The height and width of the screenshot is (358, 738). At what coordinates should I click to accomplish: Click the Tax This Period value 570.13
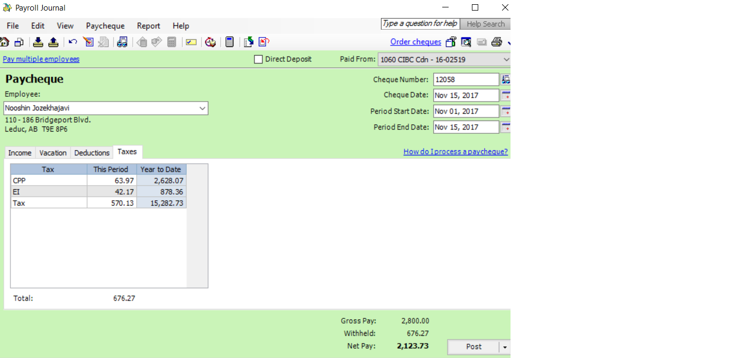(112, 203)
